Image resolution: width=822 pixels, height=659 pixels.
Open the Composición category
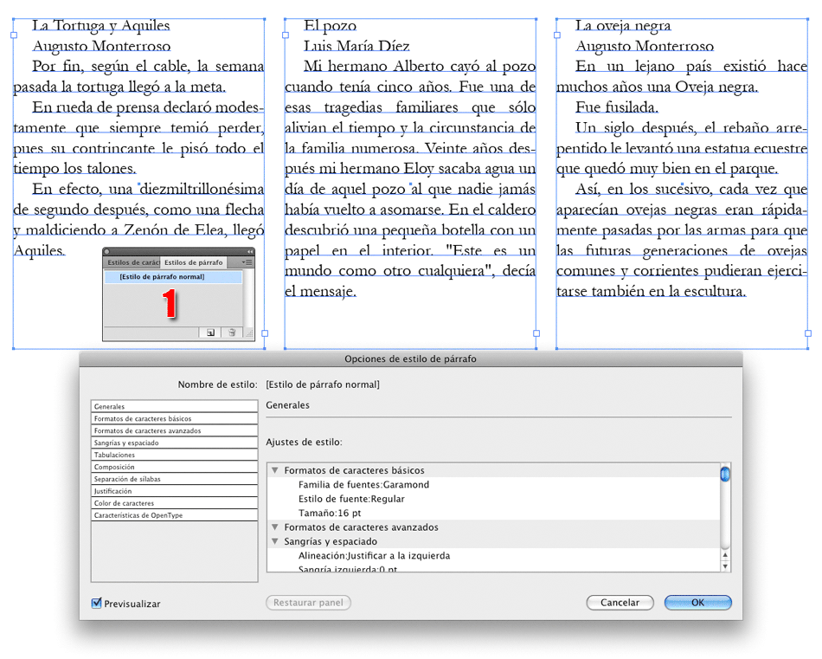174,467
